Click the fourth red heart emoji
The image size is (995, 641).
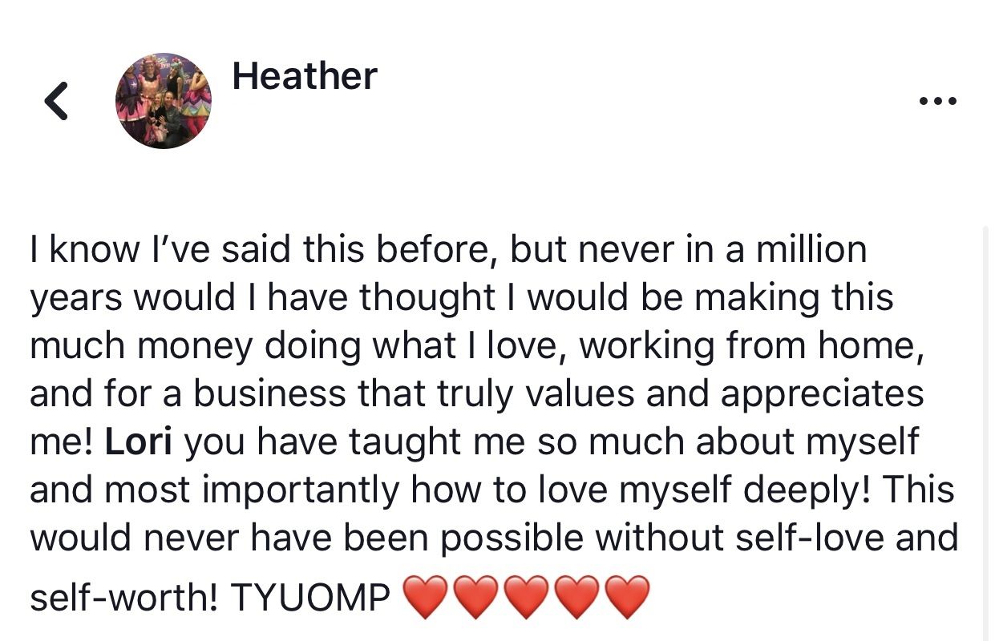[x=577, y=599]
